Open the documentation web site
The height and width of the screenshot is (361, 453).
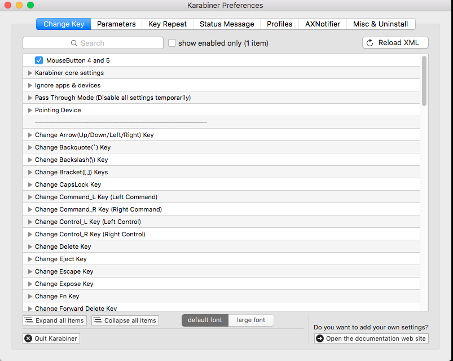[371, 338]
